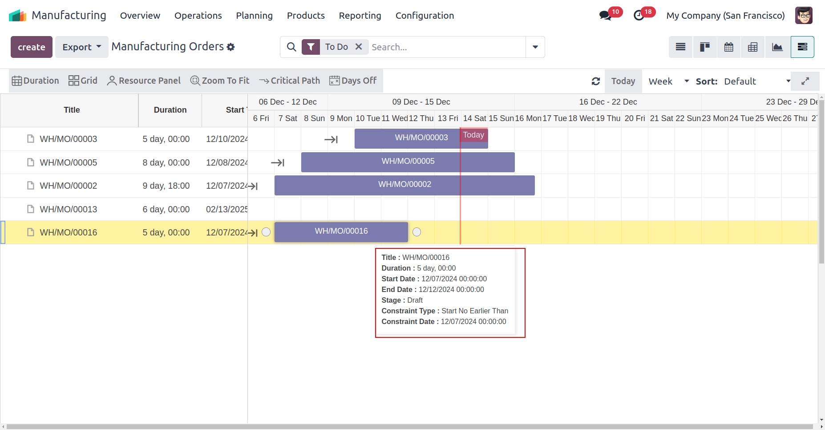825x430 pixels.
Task: Expand Gantt to fullscreen
Action: (x=805, y=81)
